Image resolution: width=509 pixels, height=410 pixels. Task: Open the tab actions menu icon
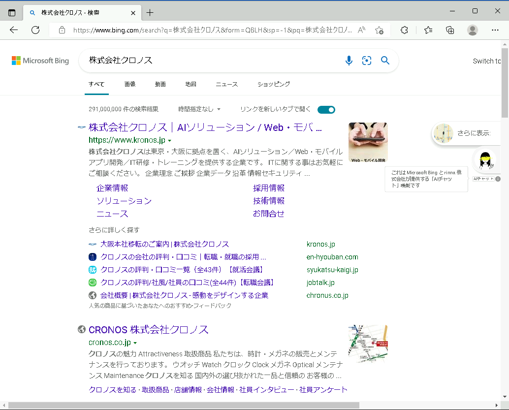click(x=12, y=13)
